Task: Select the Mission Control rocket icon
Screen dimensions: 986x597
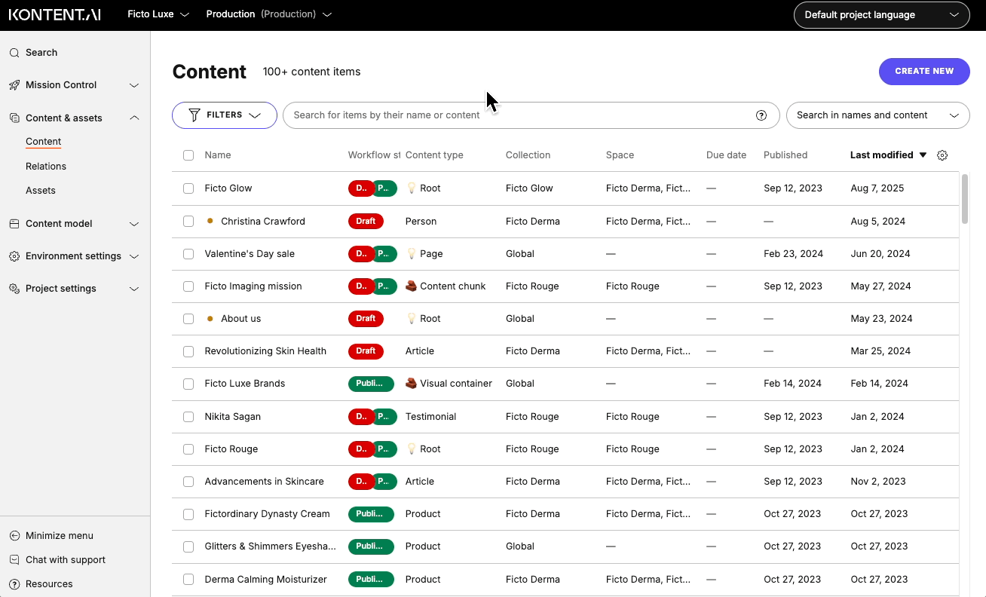Action: pos(13,84)
